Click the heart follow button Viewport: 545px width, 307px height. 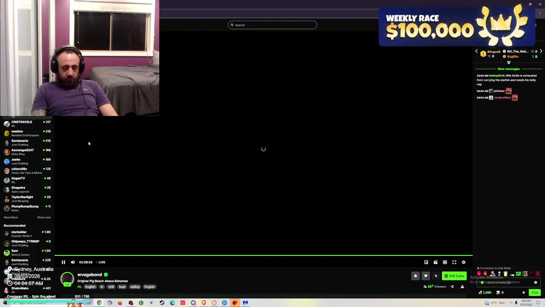point(425,276)
